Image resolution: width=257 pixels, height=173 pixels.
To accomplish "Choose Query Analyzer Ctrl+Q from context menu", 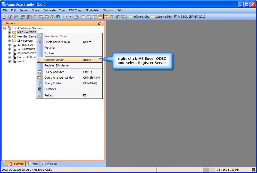I will click(x=69, y=72).
